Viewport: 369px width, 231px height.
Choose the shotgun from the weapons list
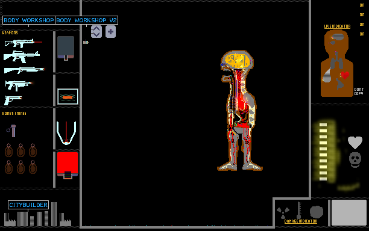click(24, 70)
